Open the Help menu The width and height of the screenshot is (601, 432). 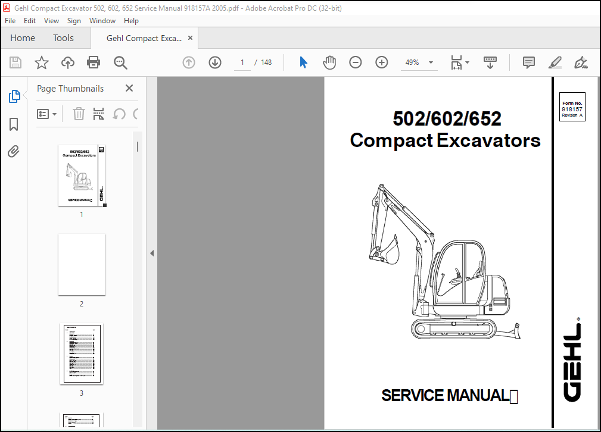click(x=131, y=21)
